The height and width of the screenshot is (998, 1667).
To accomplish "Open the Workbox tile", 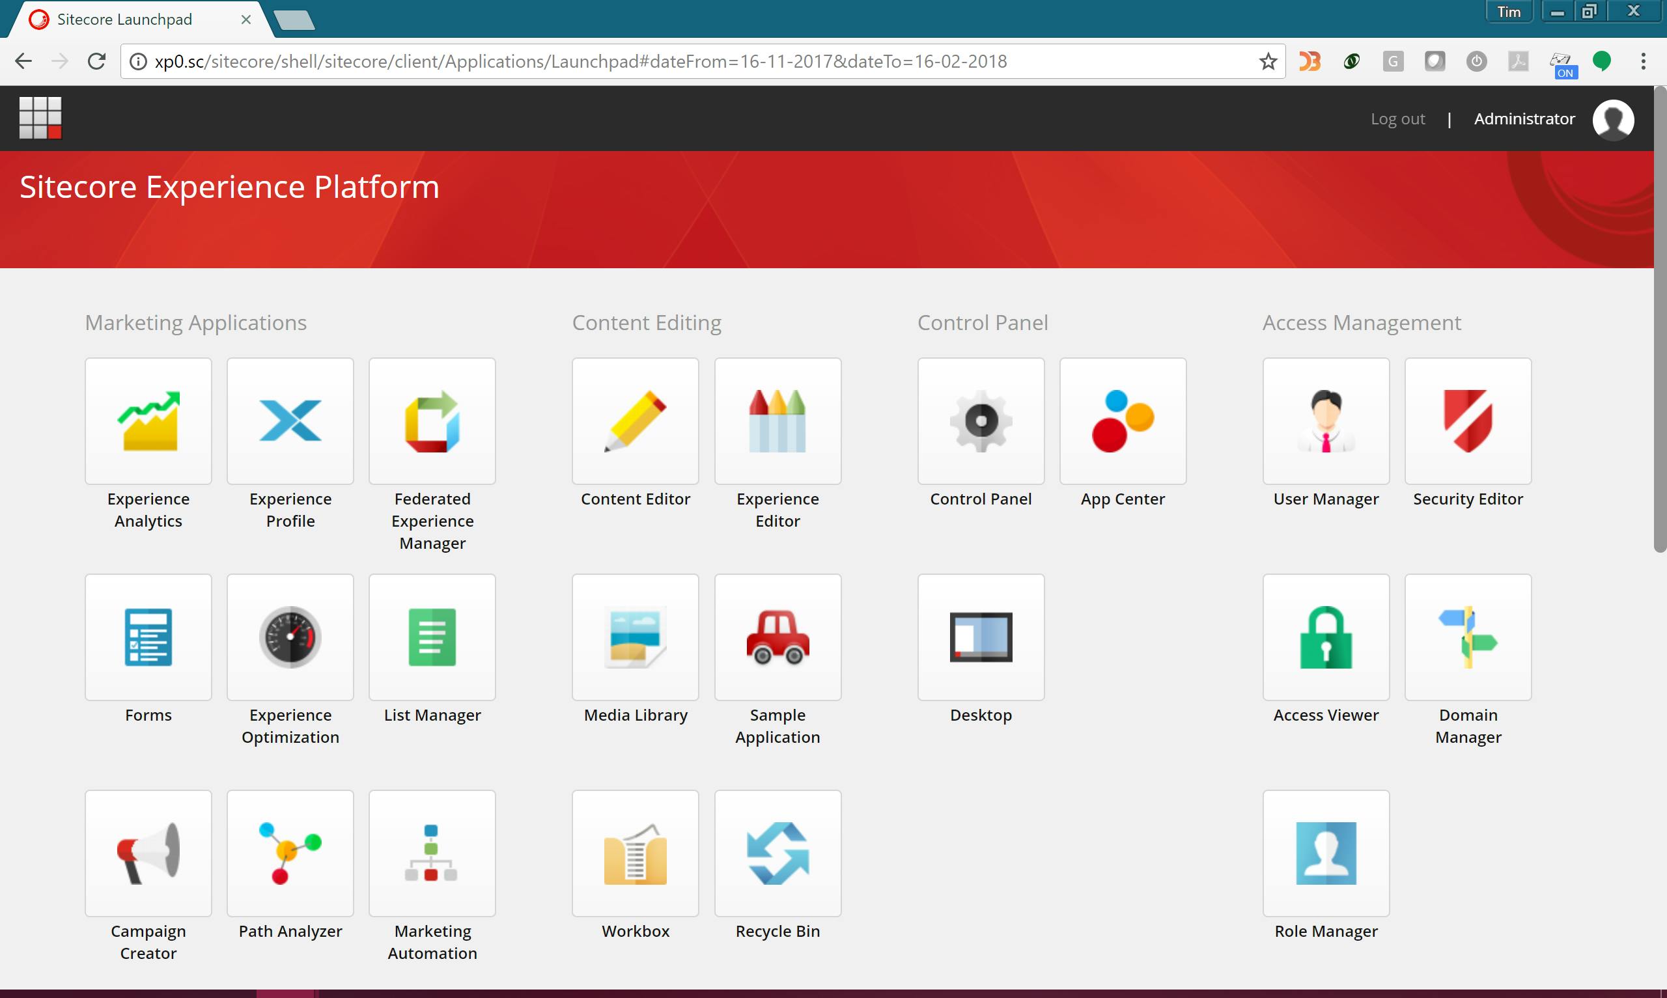I will tap(636, 853).
